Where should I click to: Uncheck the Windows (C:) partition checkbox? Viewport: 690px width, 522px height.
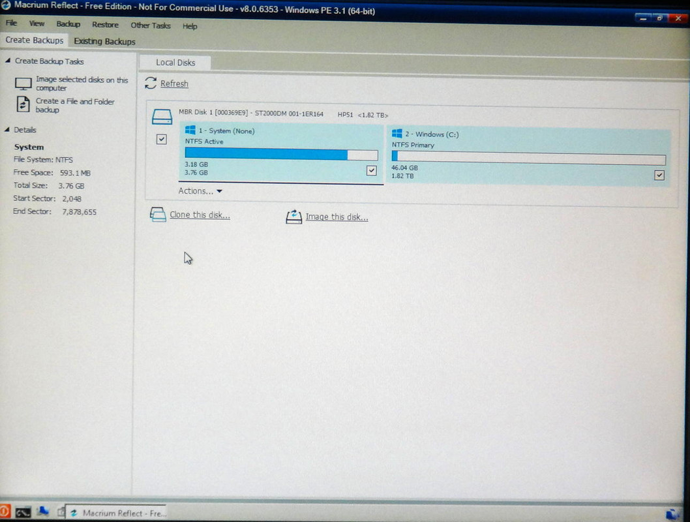pos(659,175)
